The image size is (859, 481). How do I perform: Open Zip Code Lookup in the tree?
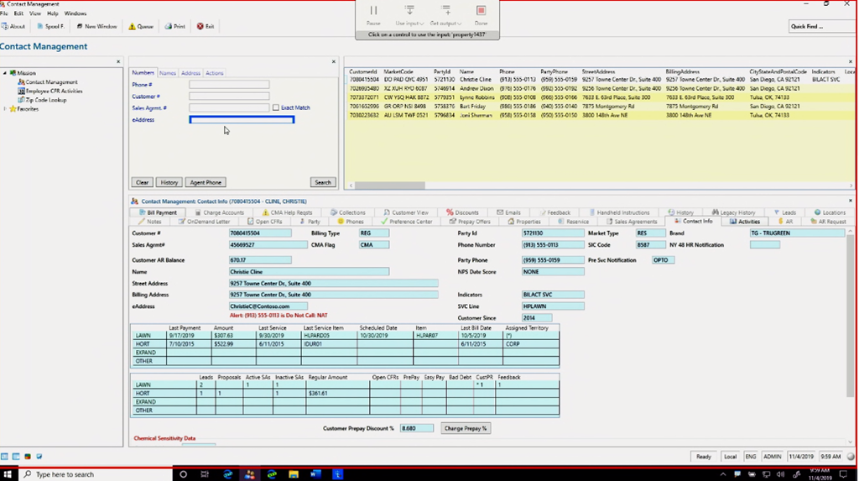tap(45, 100)
